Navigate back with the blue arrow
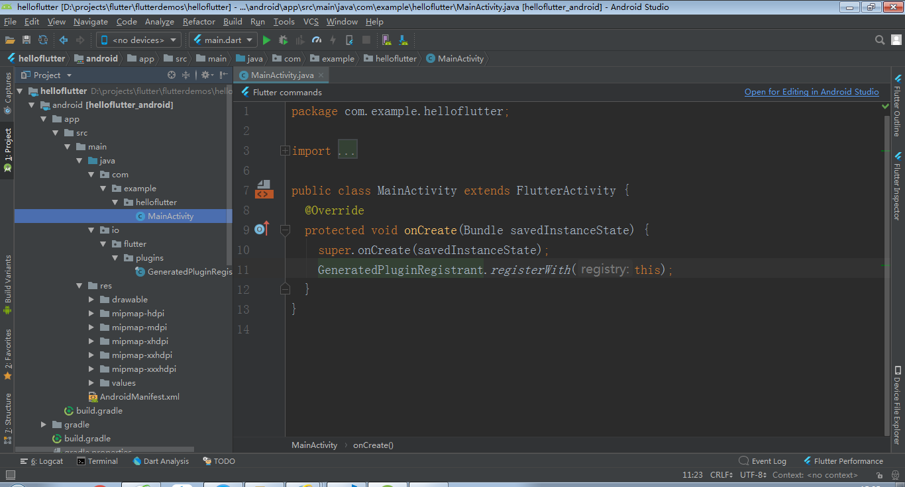 64,40
